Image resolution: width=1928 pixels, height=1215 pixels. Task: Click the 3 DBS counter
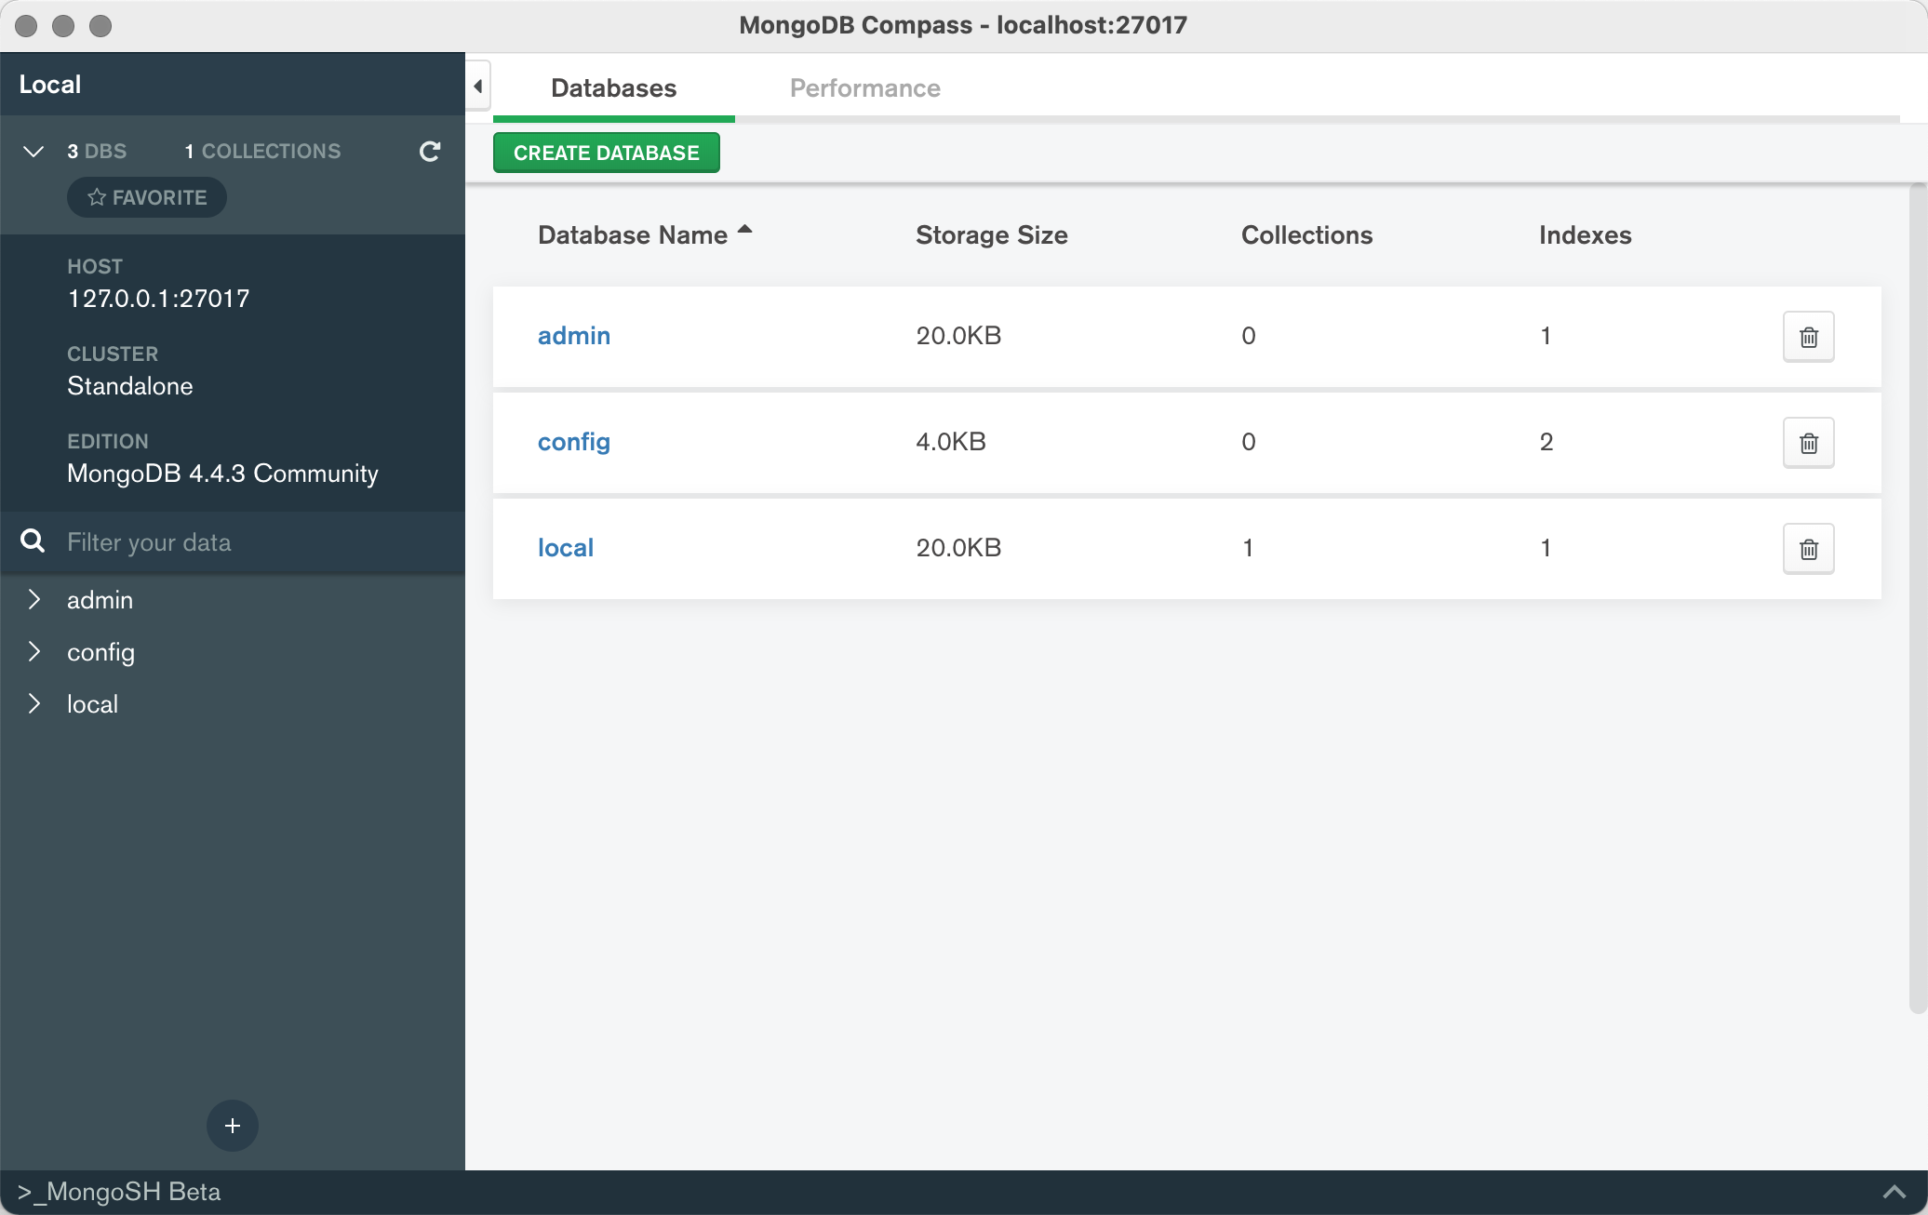click(x=97, y=151)
